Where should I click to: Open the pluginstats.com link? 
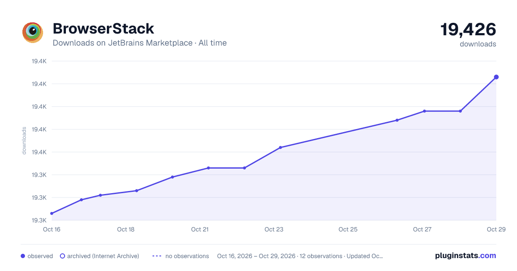[x=465, y=256]
